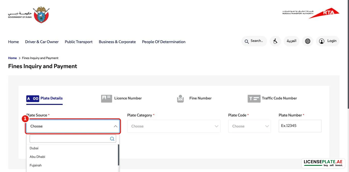Viewport: 349px width, 172px height.
Task: Open the Business & Corporate menu
Action: [x=117, y=42]
